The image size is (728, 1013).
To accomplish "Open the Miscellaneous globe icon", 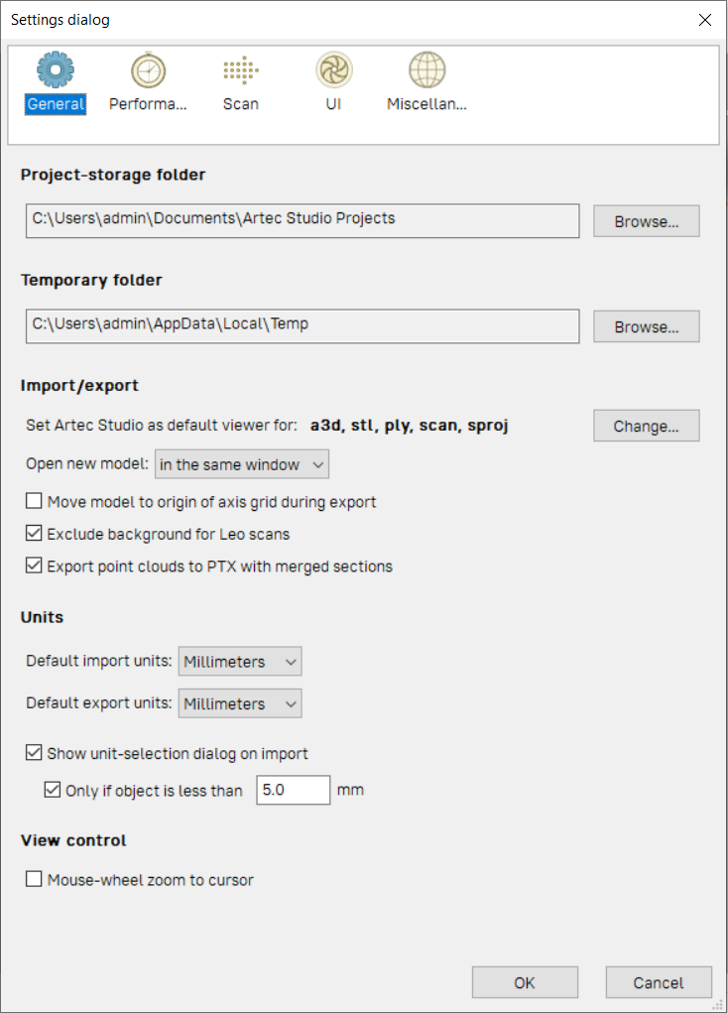I will coord(426,71).
